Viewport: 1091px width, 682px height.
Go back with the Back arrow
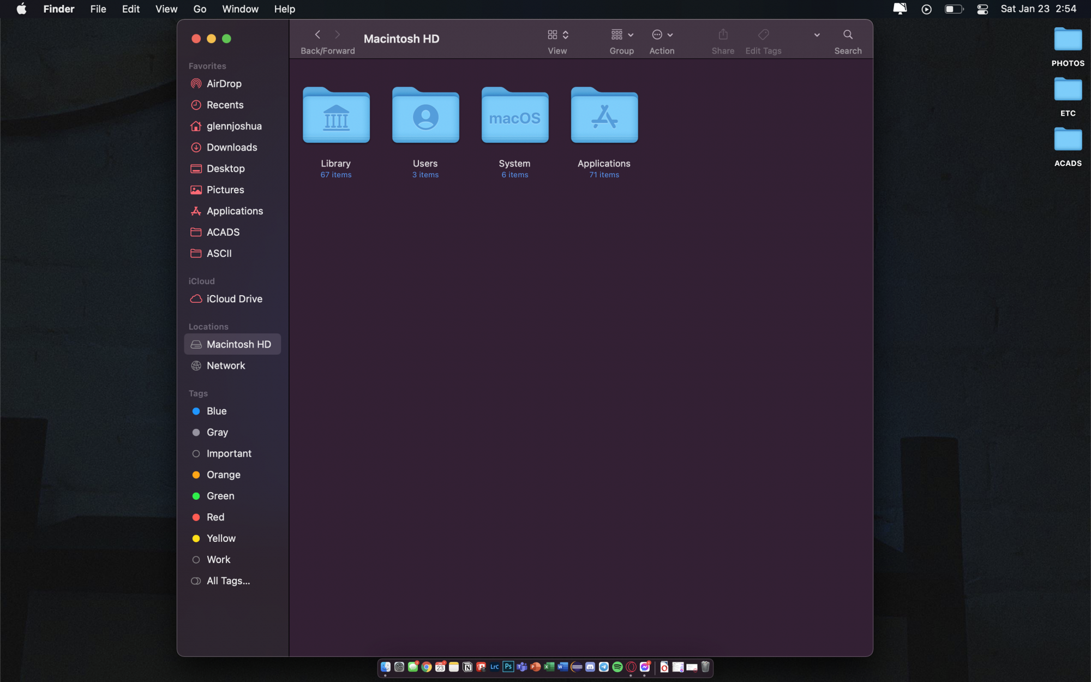[x=317, y=35]
